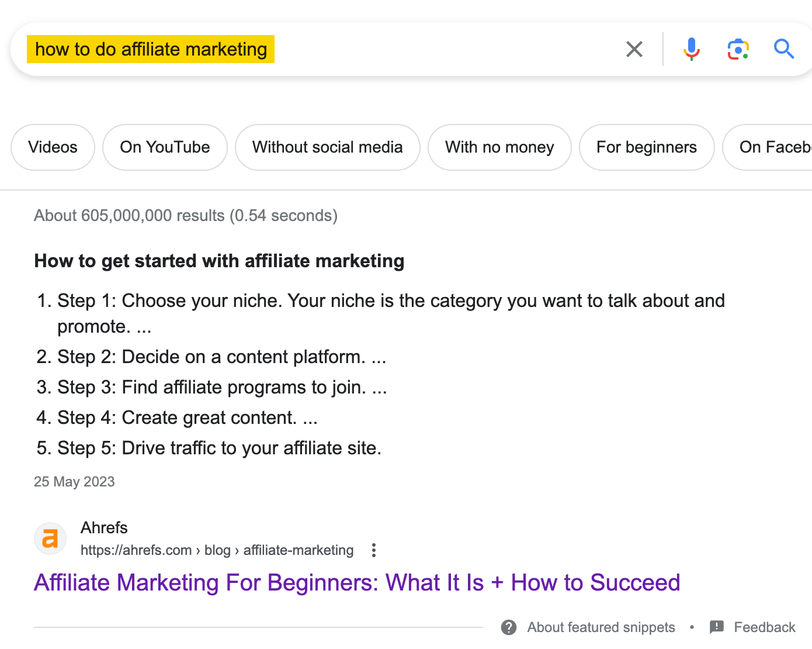Image resolution: width=812 pixels, height=649 pixels.
Task: Filter results by Videos
Action: [53, 147]
